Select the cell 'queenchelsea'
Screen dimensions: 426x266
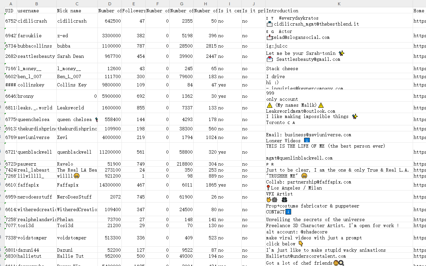37,119
